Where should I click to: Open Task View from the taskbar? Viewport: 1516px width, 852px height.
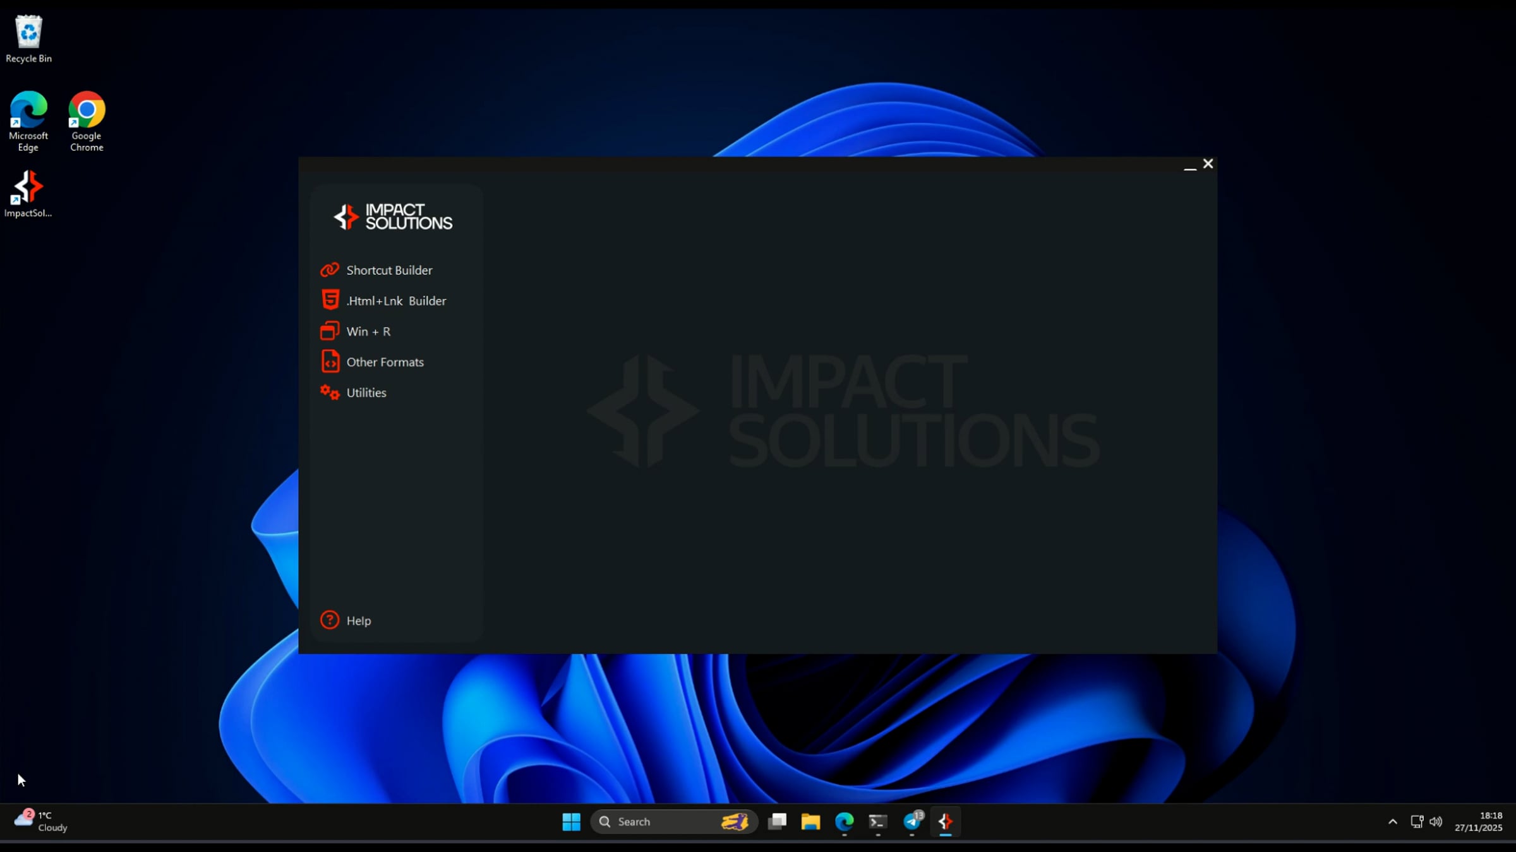(777, 822)
